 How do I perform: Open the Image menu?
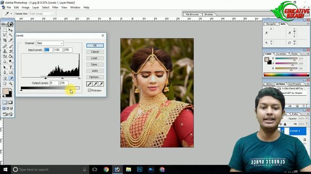25,7
